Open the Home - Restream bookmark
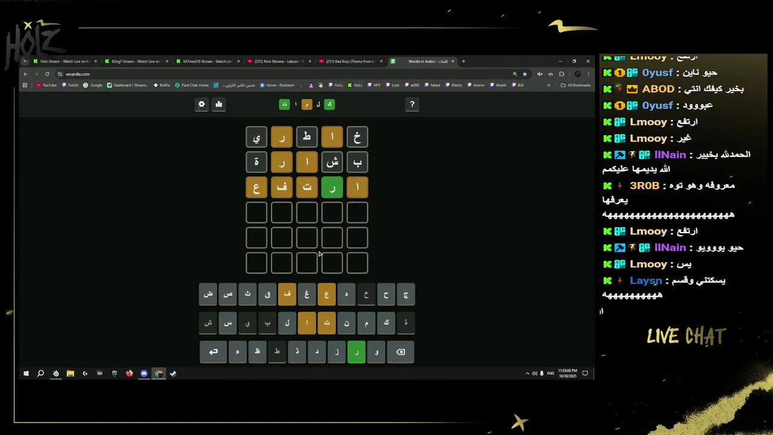This screenshot has height=435, width=773. [x=277, y=85]
